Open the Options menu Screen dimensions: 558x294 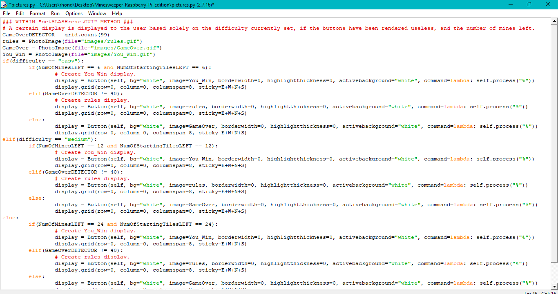pos(74,13)
